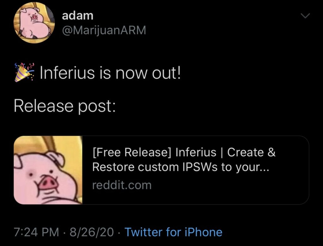Select the "Inferius is now out!" text
The width and height of the screenshot is (323, 246).
(110, 72)
